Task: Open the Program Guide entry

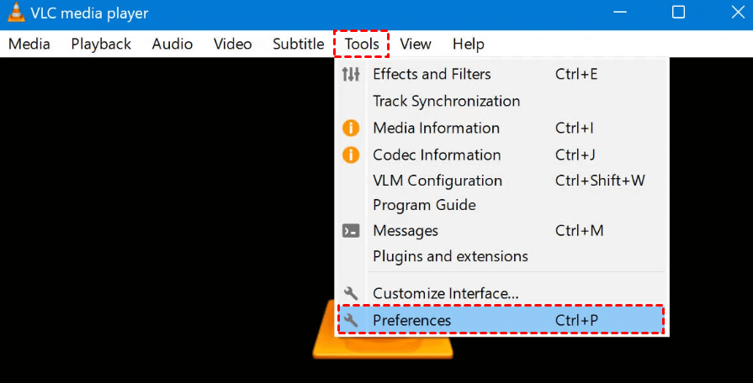Action: tap(424, 205)
